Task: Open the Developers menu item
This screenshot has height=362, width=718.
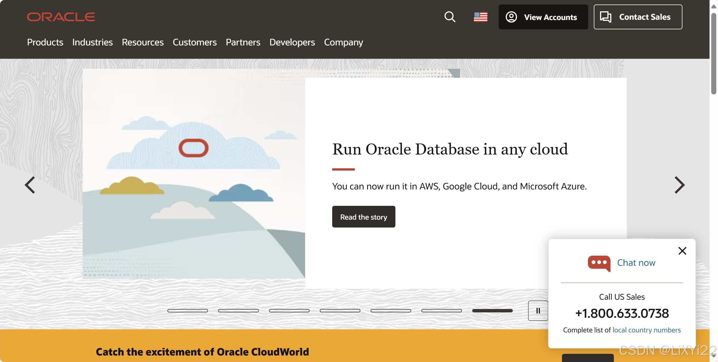Action: click(x=292, y=42)
